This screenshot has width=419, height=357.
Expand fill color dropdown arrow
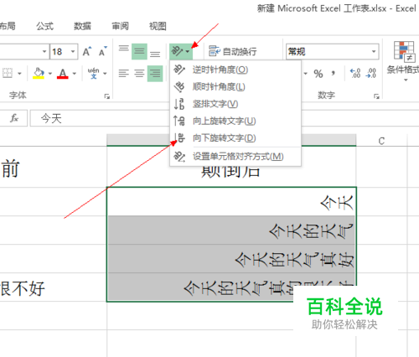pos(50,74)
